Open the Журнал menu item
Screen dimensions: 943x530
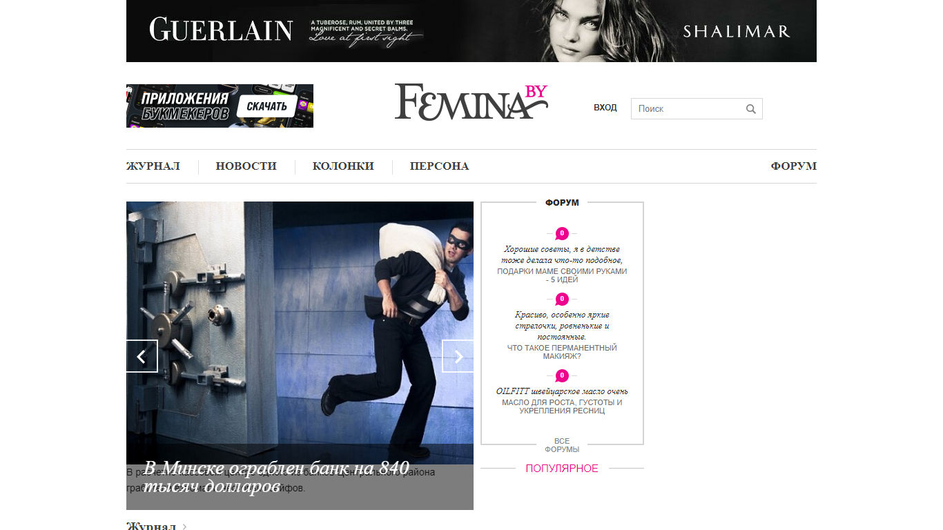pos(153,166)
